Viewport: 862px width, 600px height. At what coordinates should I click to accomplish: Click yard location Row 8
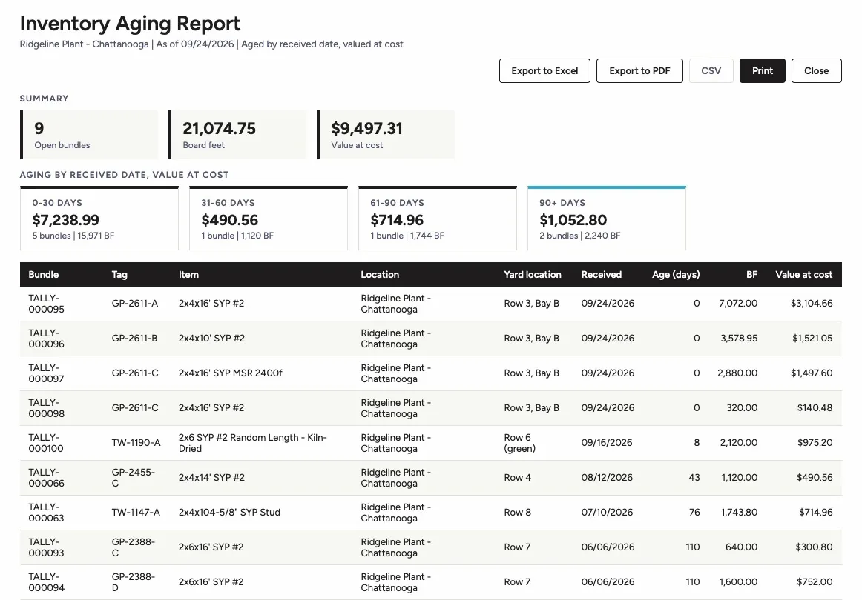coord(517,512)
